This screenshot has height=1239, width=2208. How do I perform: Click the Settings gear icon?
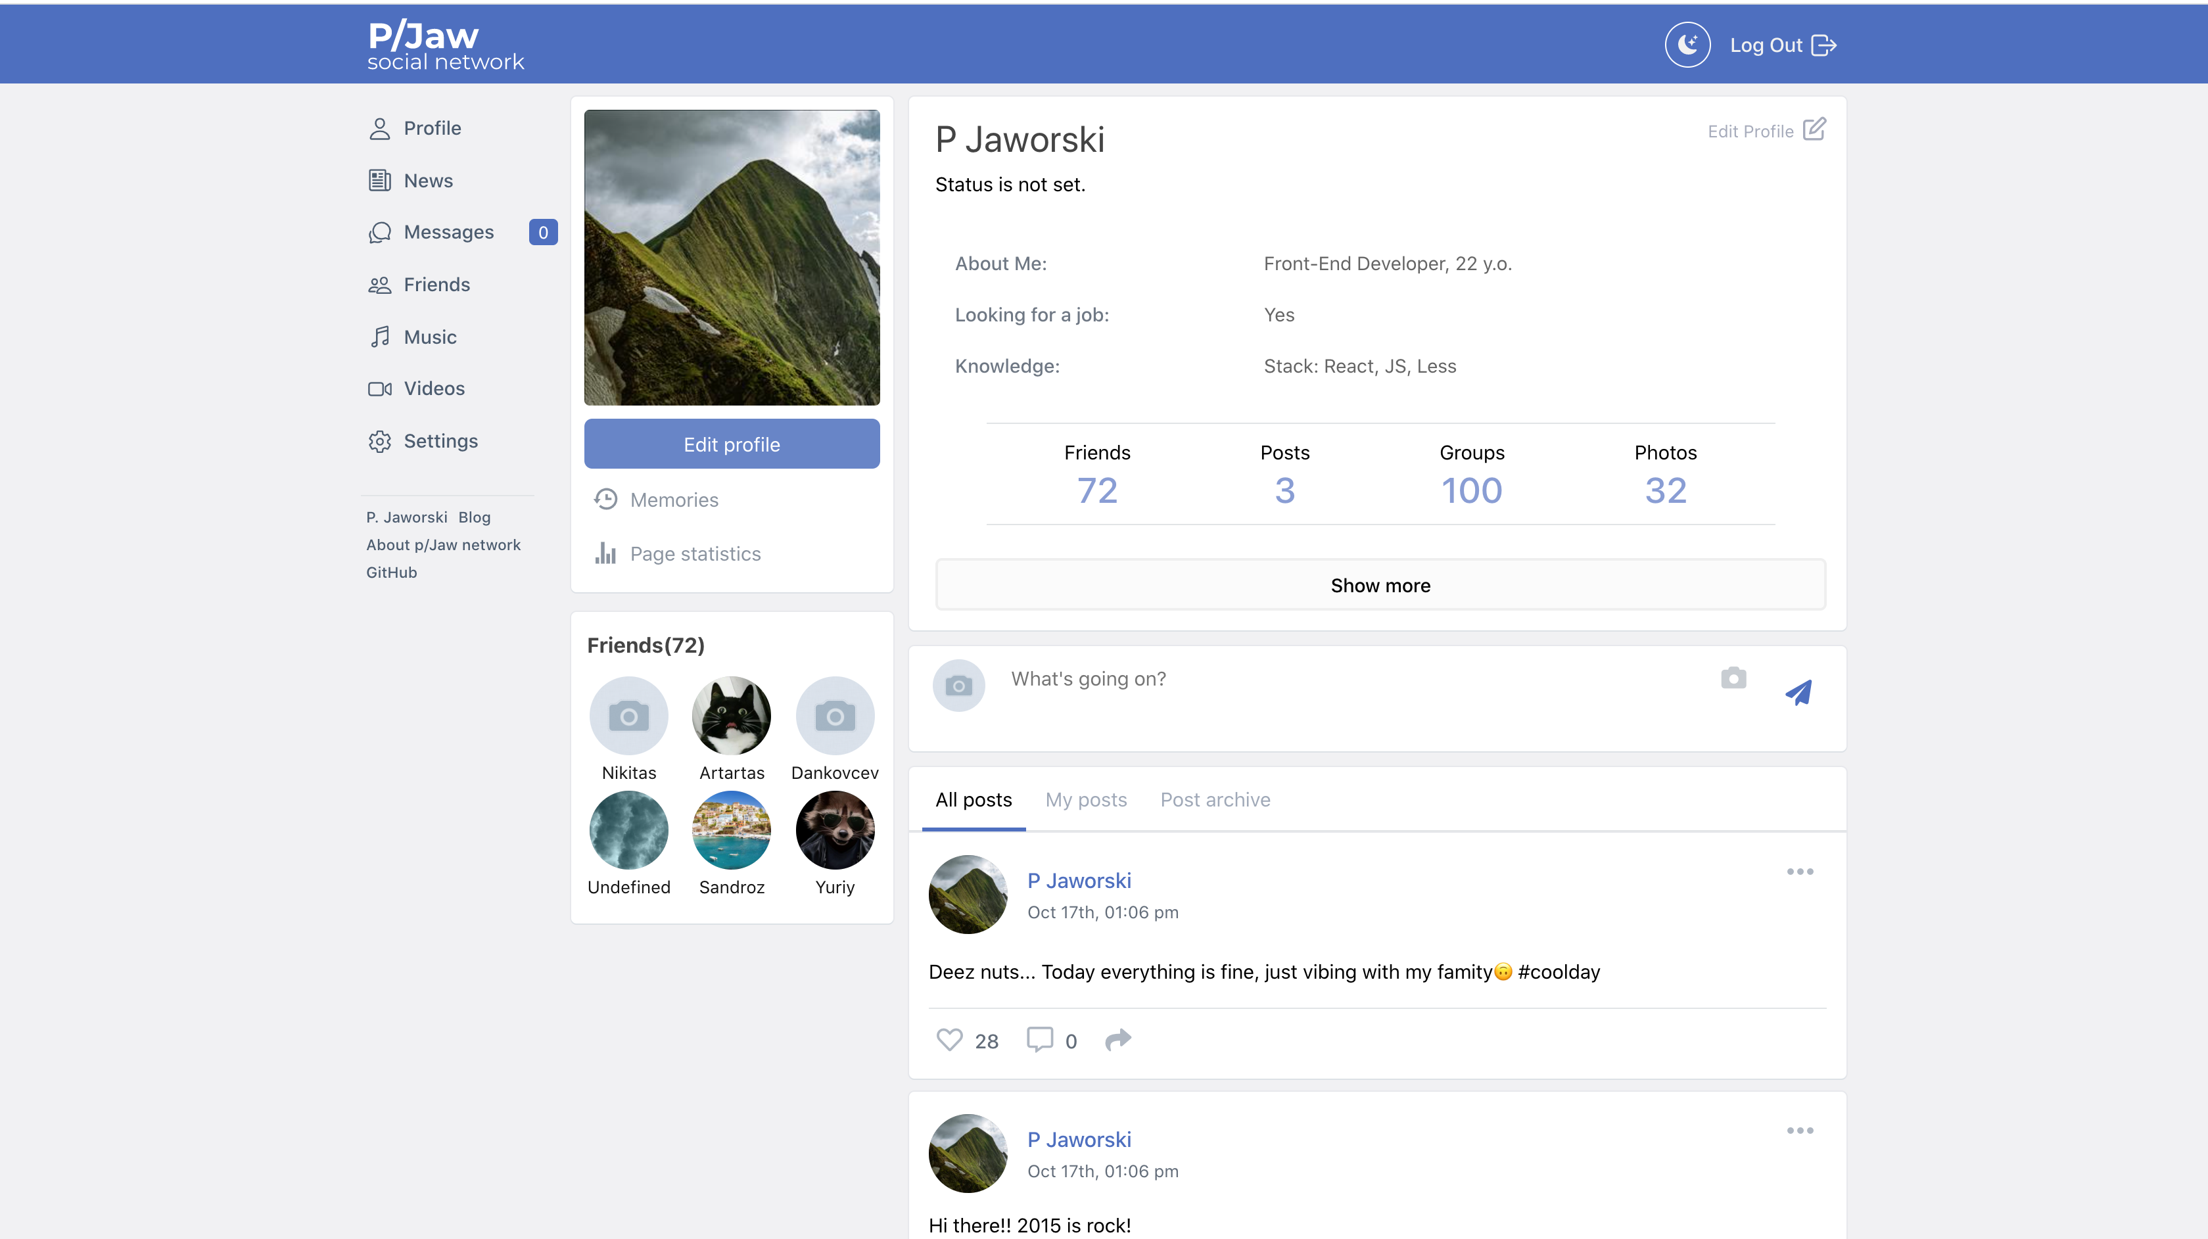click(x=380, y=441)
